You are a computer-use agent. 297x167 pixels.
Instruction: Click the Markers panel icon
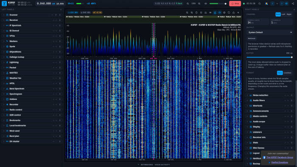(7, 41)
